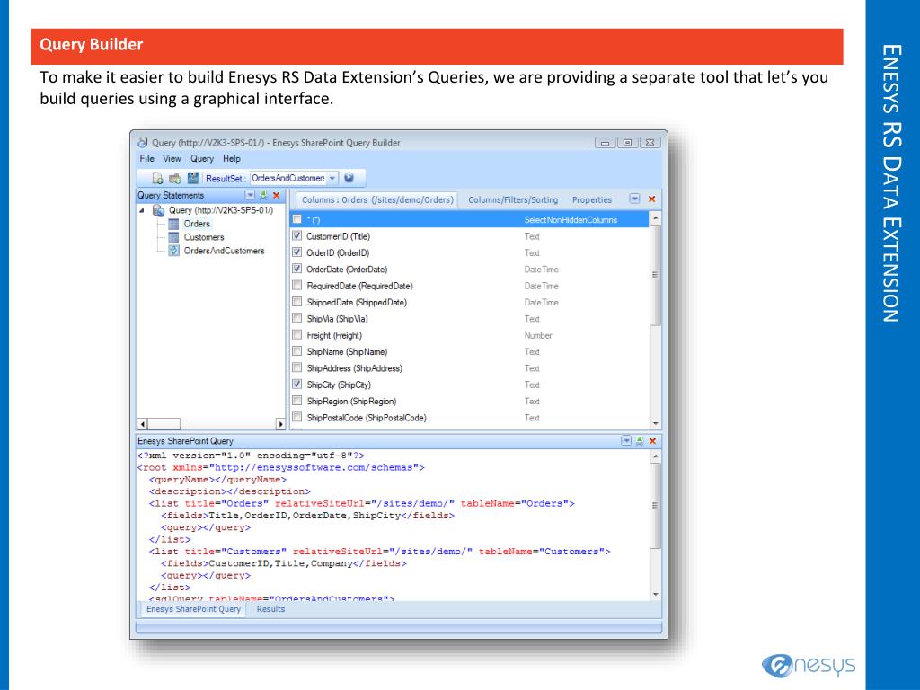Check the ShipAddress column checkbox
Image resolution: width=920 pixels, height=690 pixels.
tap(296, 367)
